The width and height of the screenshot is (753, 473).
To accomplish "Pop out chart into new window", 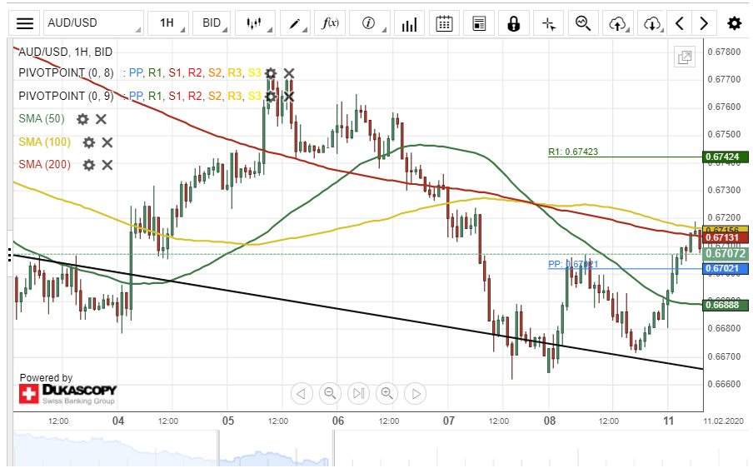I will click(x=685, y=57).
